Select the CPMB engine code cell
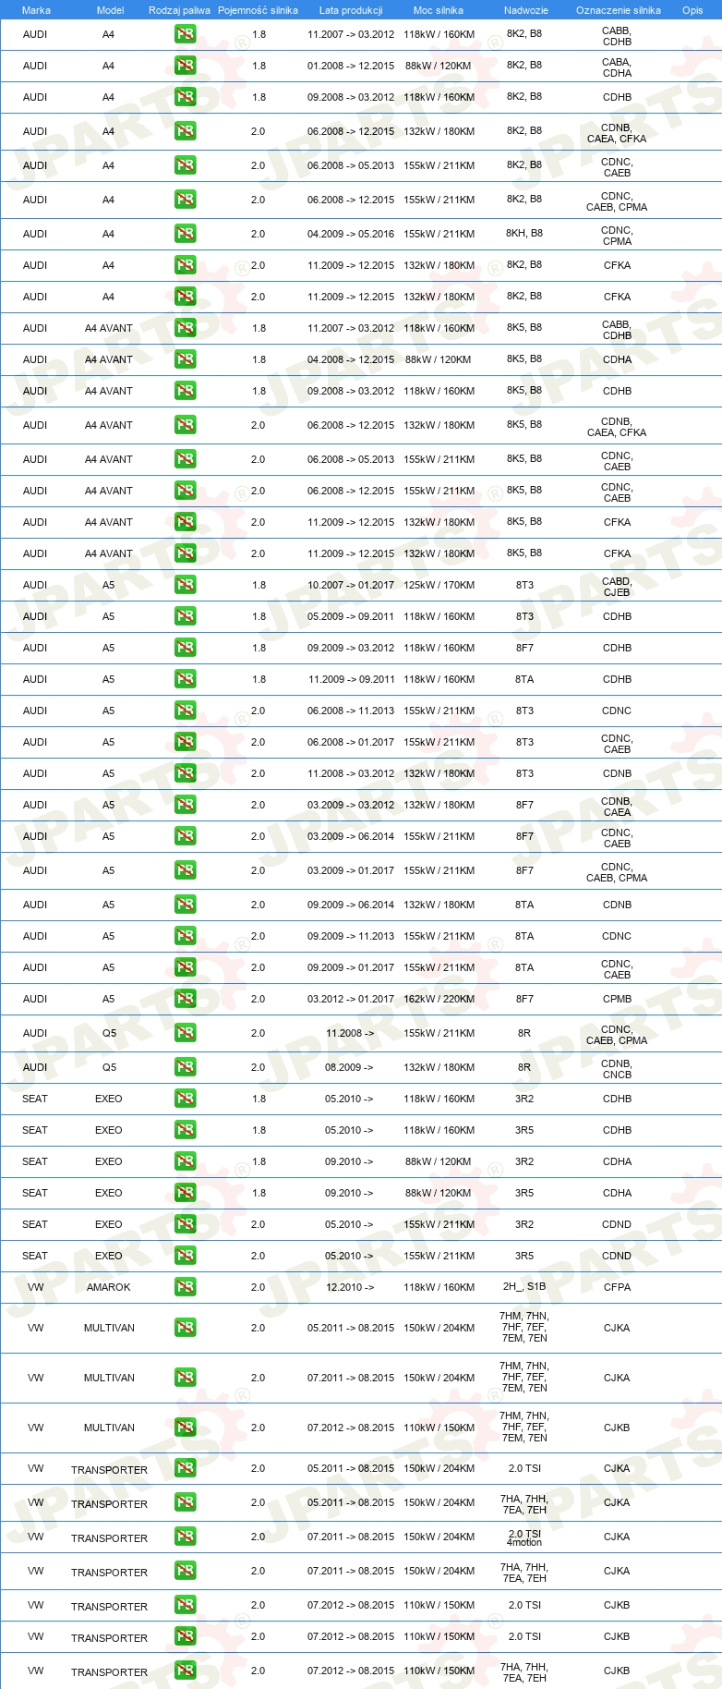 click(x=617, y=999)
